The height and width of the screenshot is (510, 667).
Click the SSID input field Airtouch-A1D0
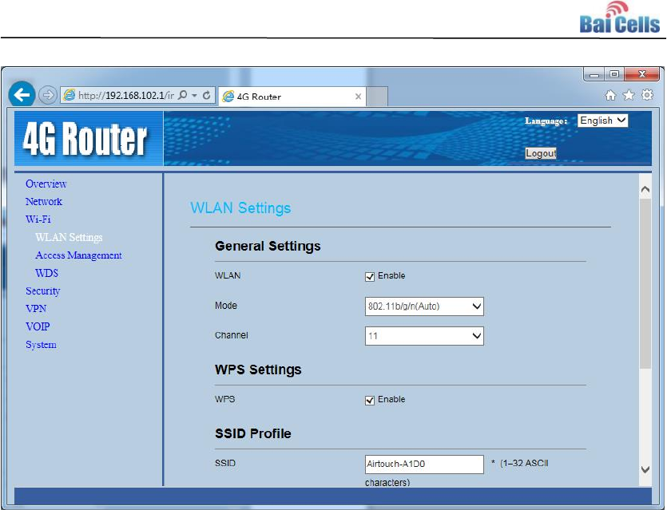[x=424, y=464]
